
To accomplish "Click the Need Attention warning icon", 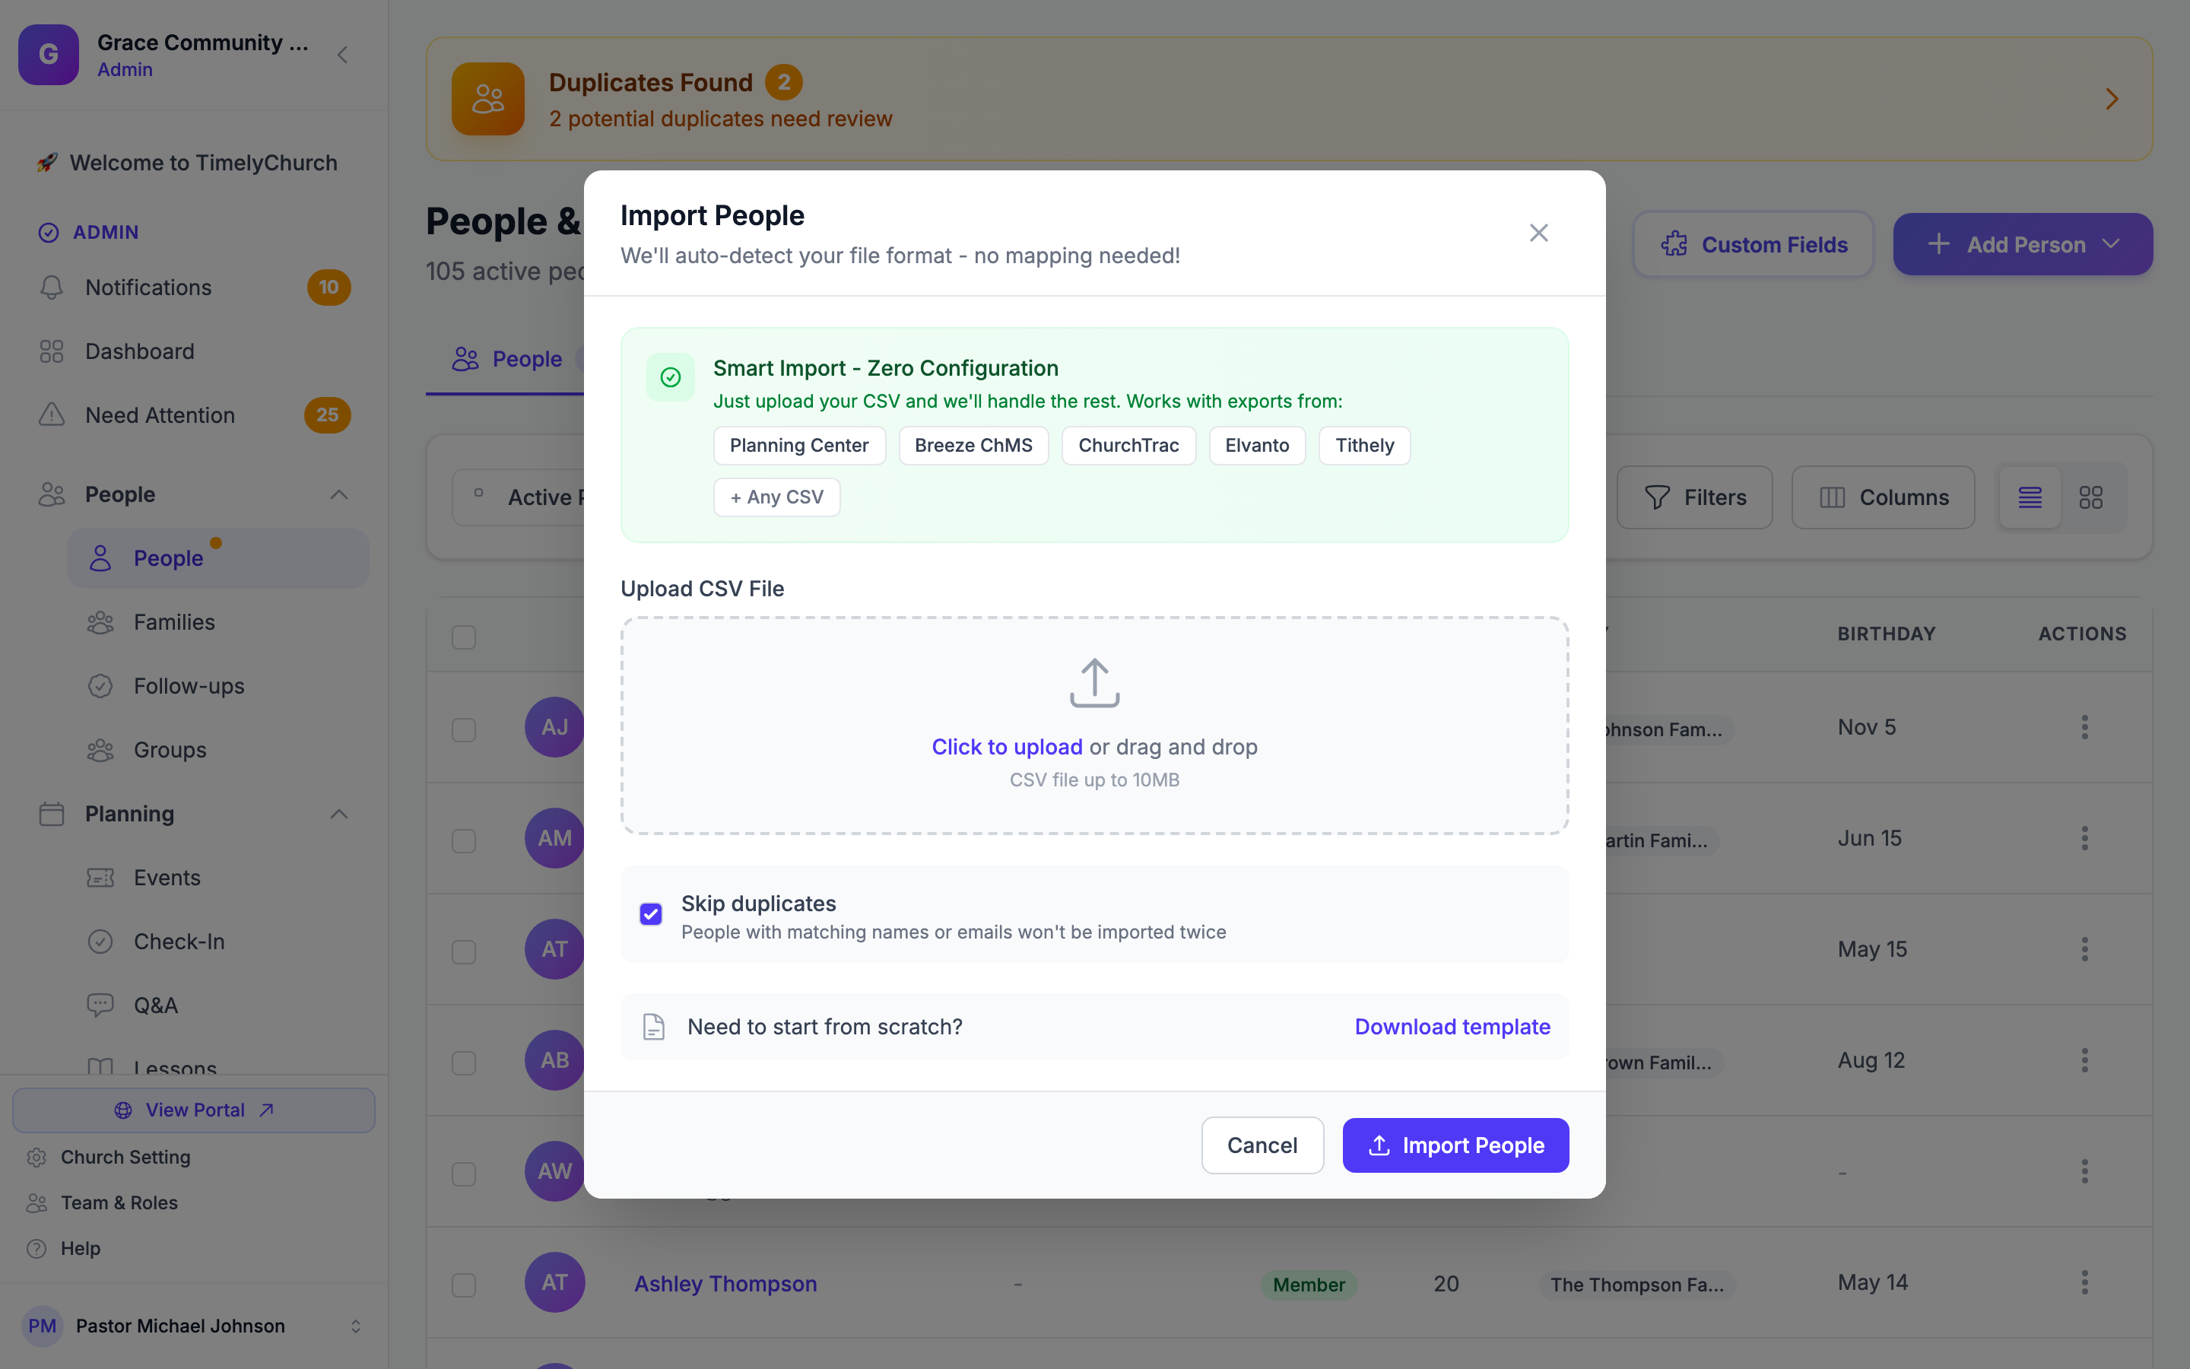I will tap(52, 415).
